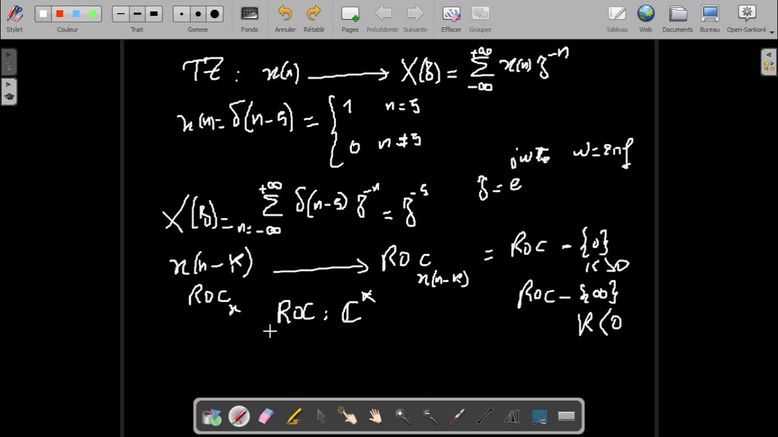
Task: Choose the medium line width (Trait)
Action: point(137,13)
